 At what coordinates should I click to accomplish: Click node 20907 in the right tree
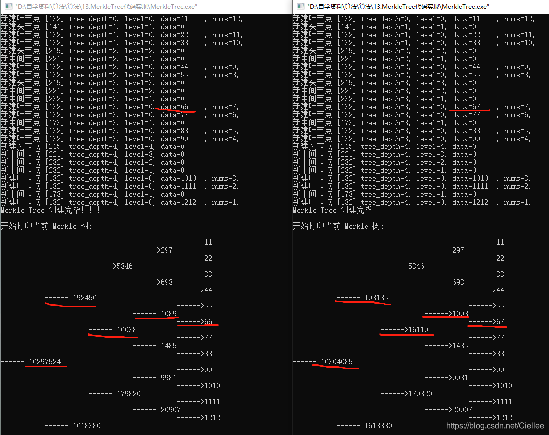pos(462,409)
